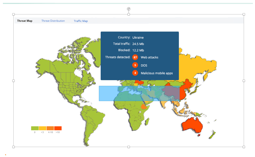Click the green 0 legend swatch
Image resolution: width=255 pixels, height=157 pixels.
35,128
